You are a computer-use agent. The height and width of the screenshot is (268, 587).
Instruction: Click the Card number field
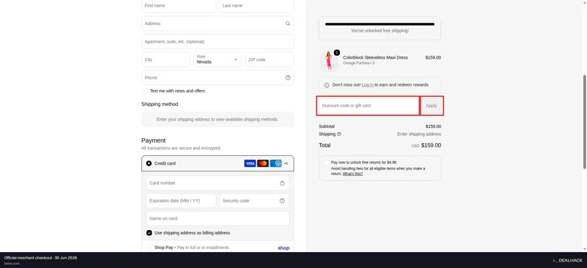[218, 183]
